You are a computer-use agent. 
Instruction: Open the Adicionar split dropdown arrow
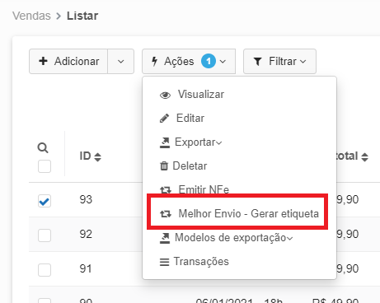[121, 61]
